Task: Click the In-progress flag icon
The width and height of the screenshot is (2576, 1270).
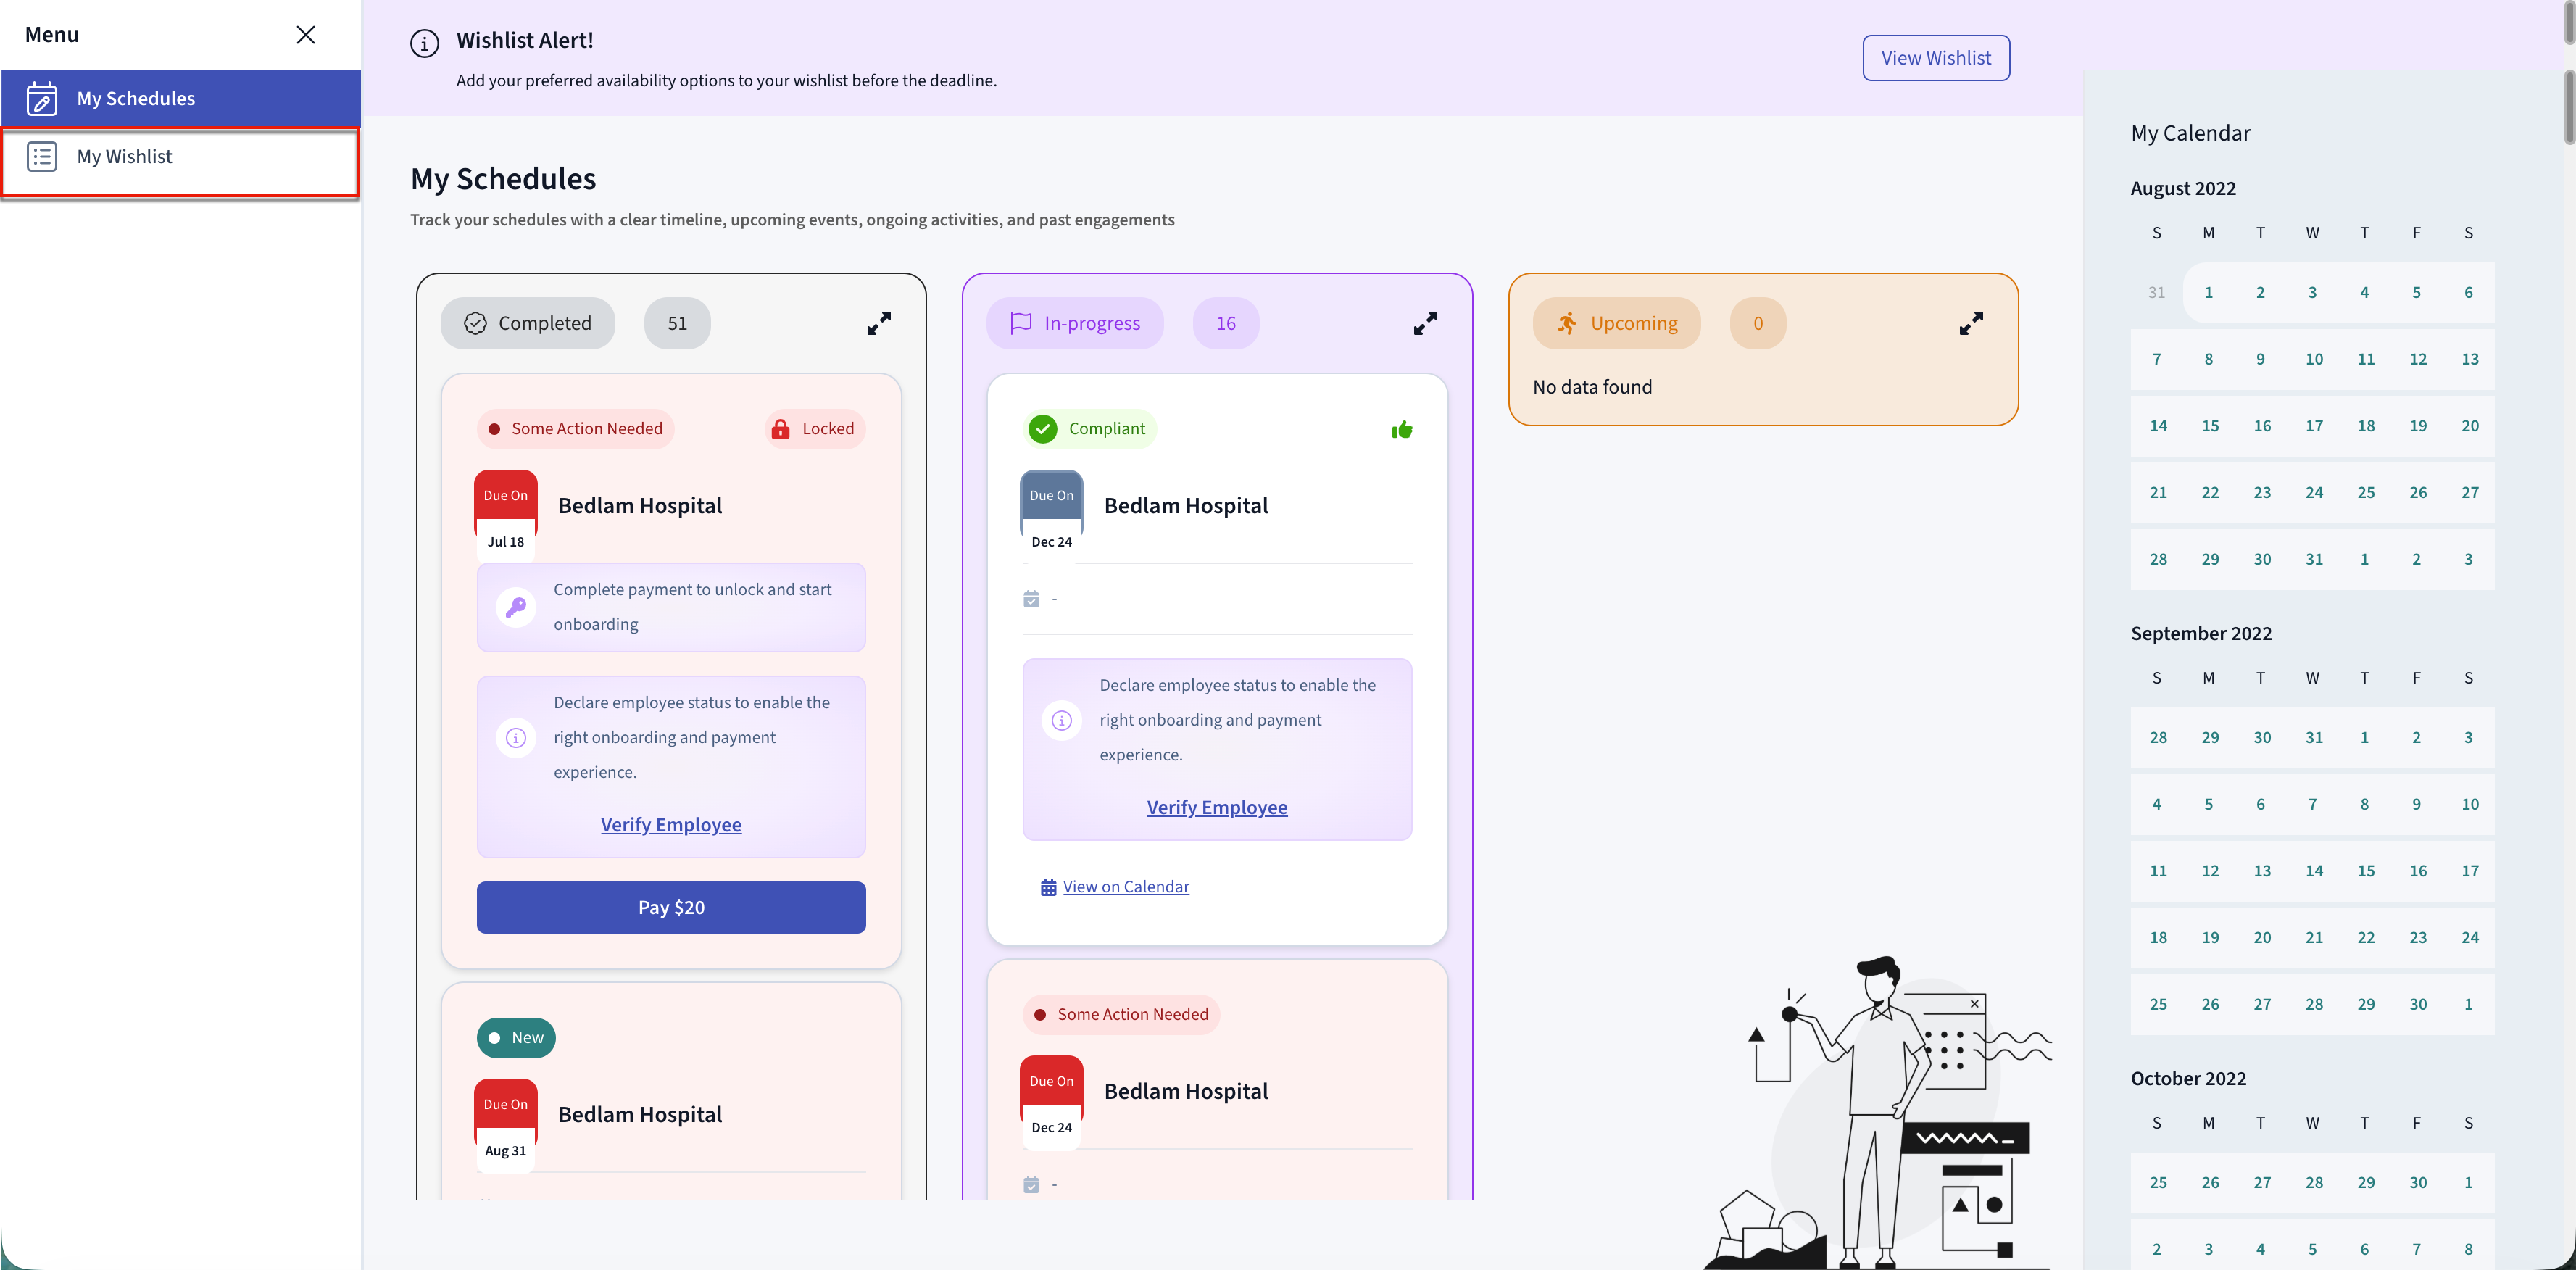Action: point(1020,323)
